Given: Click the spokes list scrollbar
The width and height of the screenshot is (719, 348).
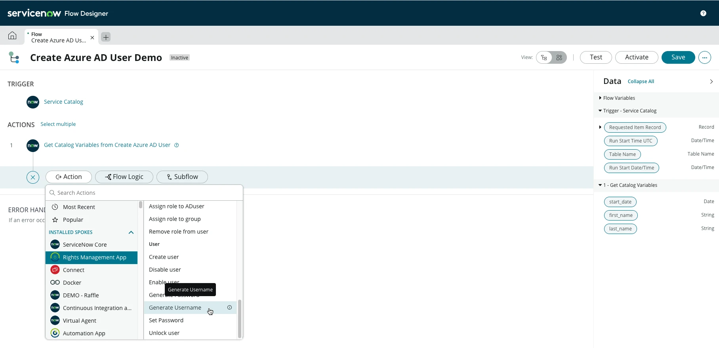Looking at the screenshot, I should coord(140,205).
